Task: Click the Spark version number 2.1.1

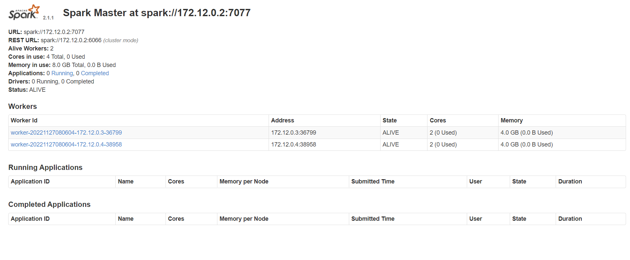Action: 48,18
